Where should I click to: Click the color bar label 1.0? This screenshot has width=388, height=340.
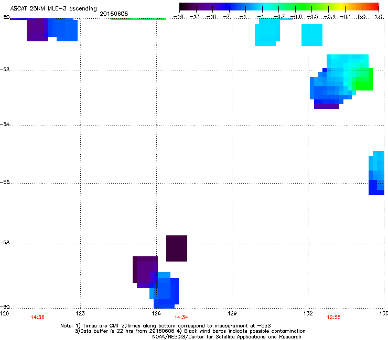379,17
